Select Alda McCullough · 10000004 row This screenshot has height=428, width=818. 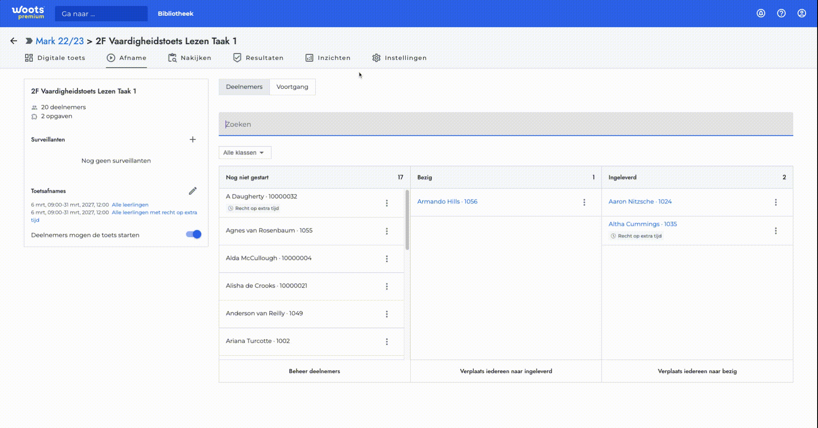point(311,259)
